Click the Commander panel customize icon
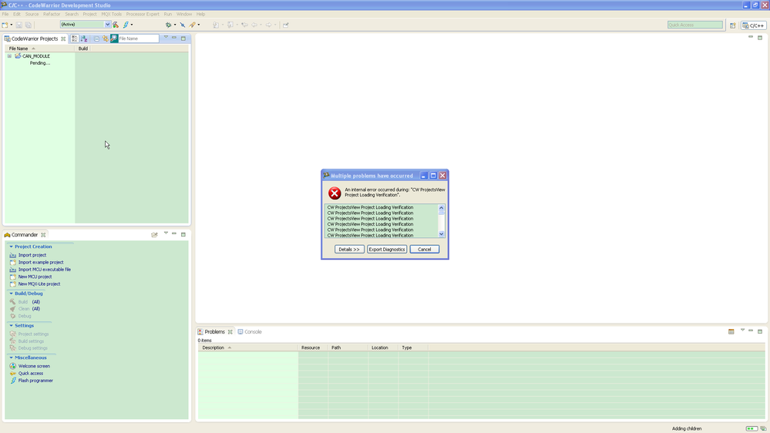 [x=154, y=235]
